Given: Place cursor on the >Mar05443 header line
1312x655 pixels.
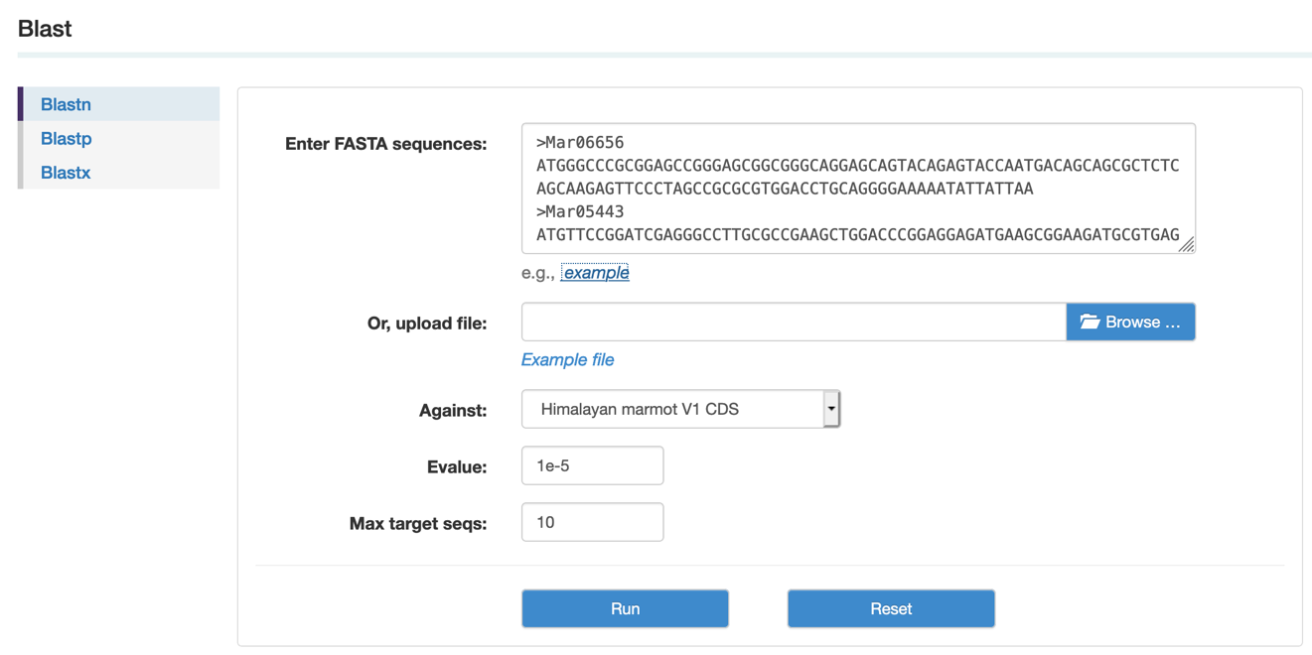Looking at the screenshot, I should pyautogui.click(x=580, y=211).
